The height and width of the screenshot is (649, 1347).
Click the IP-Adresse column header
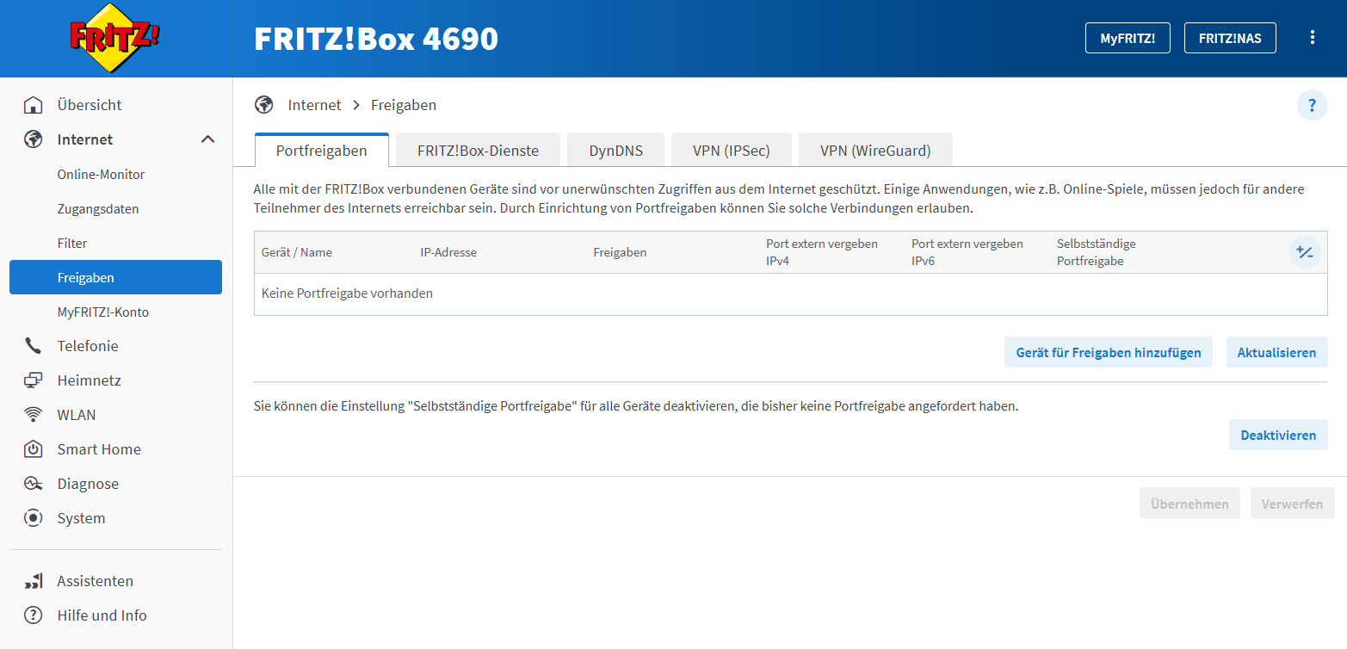coord(448,252)
